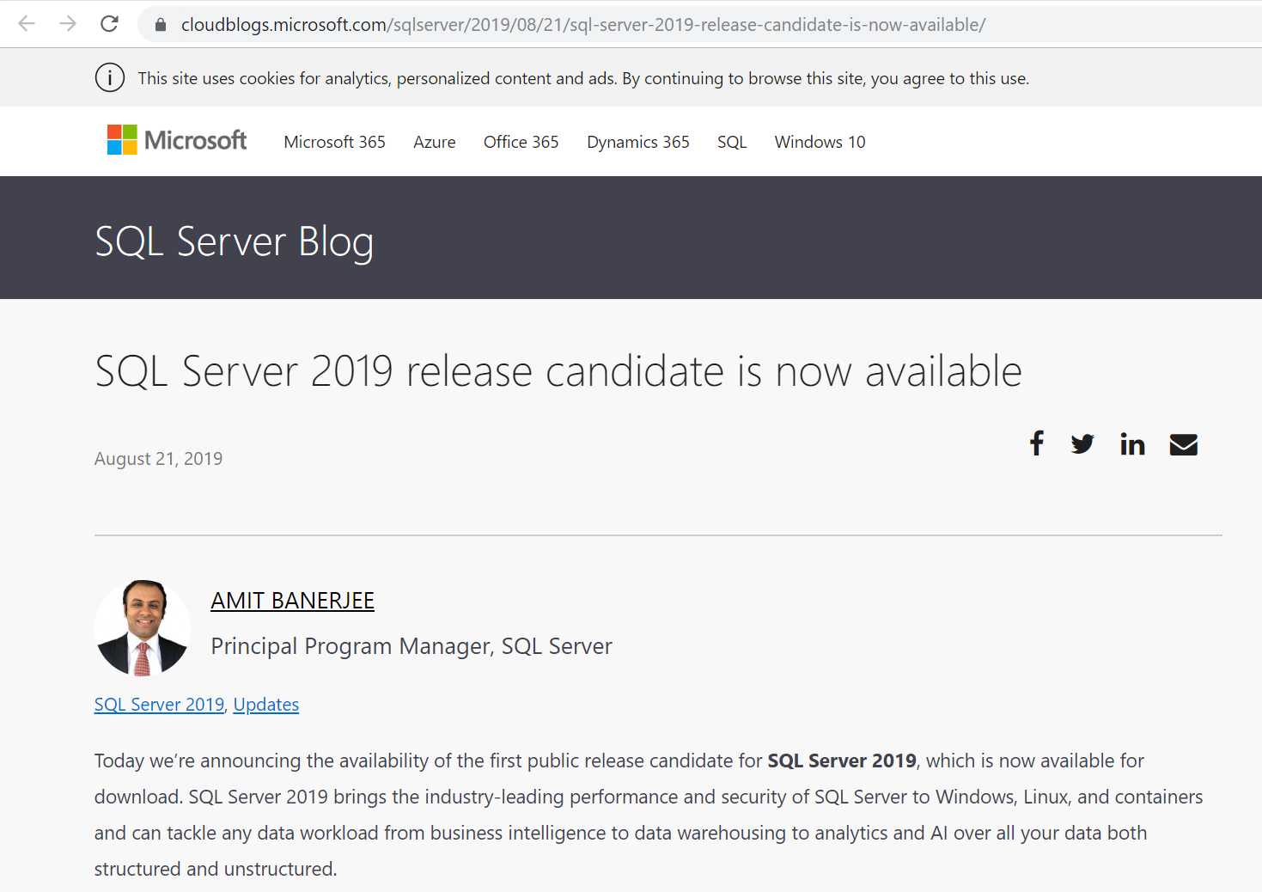The image size is (1262, 892).
Task: Reload the page with refresh icon
Action: pos(109,24)
